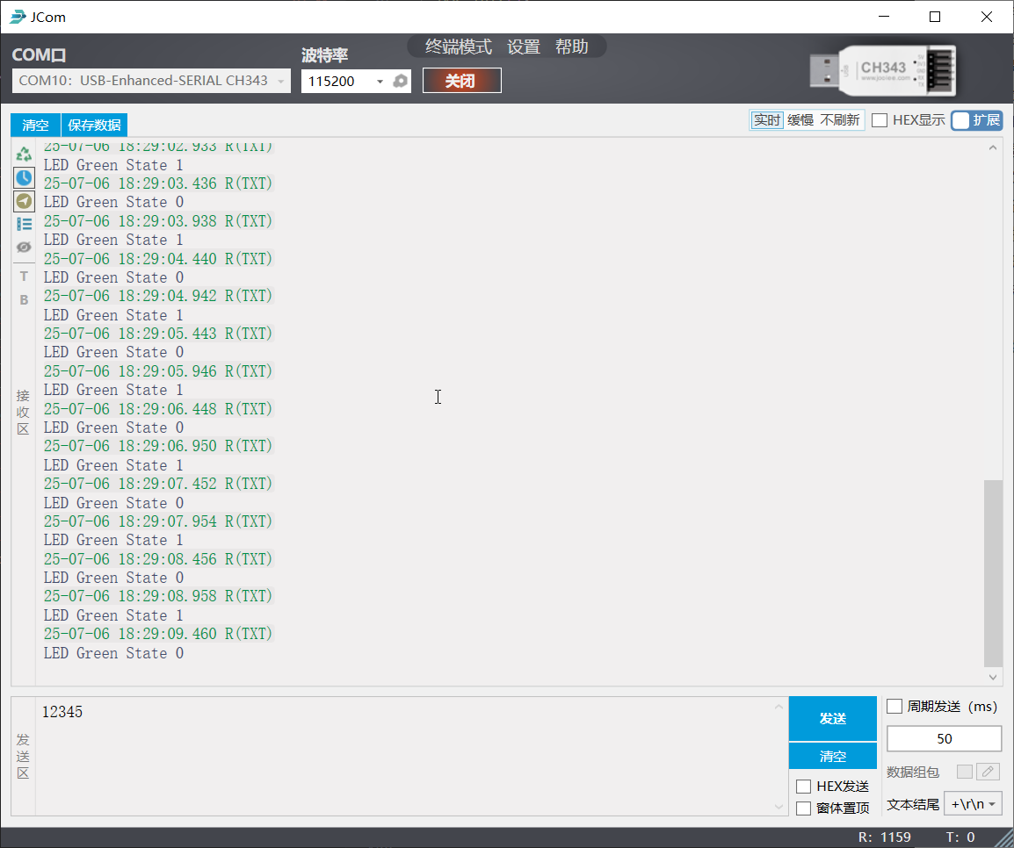Screen dimensions: 1014x848
Task: Click the paper-plane send-echo icon
Action: coord(24,201)
